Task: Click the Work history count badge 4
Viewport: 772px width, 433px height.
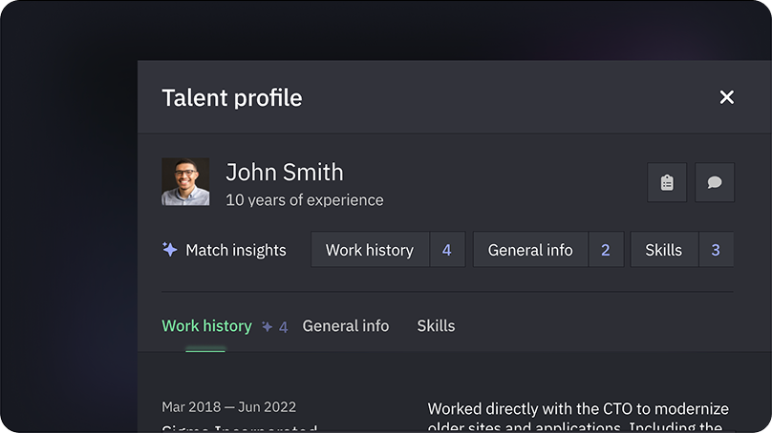Action: [446, 250]
